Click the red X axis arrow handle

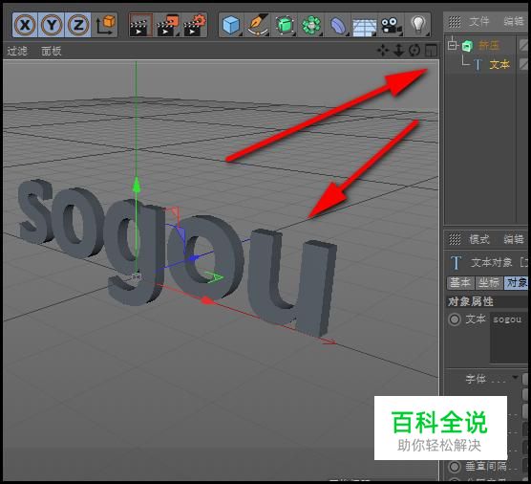[207, 300]
